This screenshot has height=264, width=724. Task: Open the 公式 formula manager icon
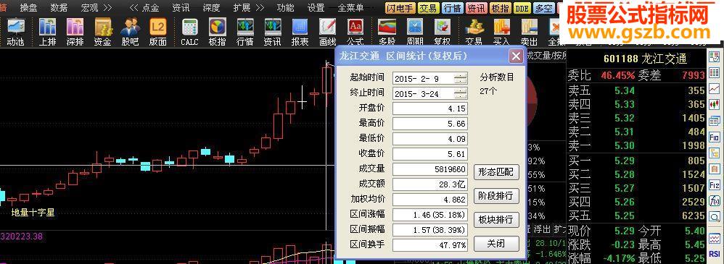(355, 33)
